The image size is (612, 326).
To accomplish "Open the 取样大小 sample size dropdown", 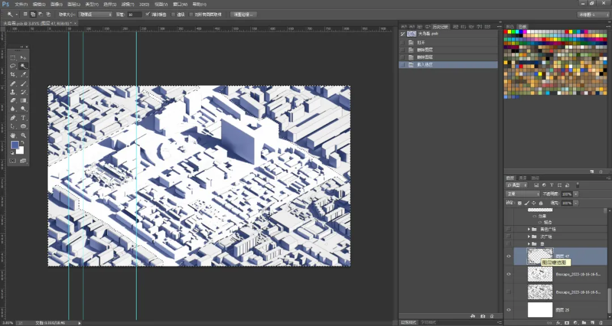I will point(95,14).
